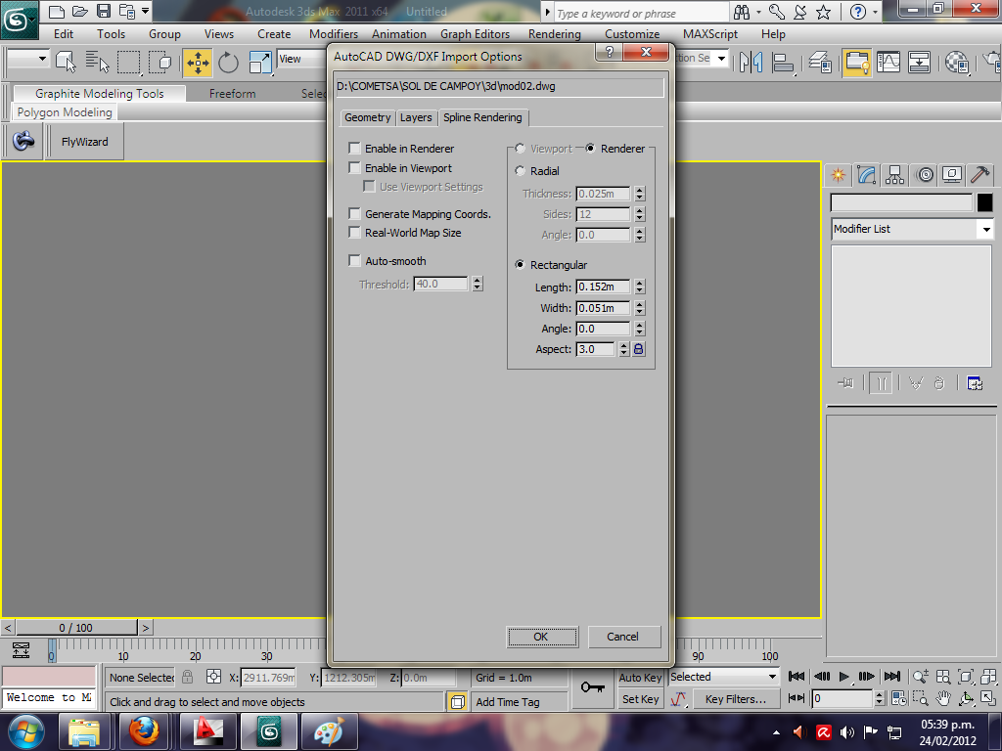Click the Width spinner arrows
This screenshot has height=751, width=1002.
coord(640,308)
